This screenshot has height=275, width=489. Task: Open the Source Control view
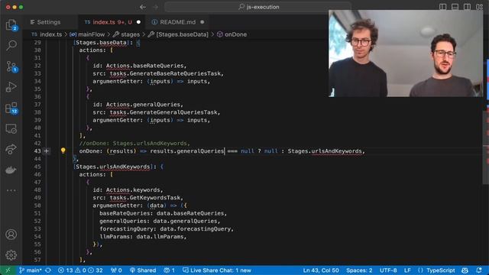coord(11,66)
